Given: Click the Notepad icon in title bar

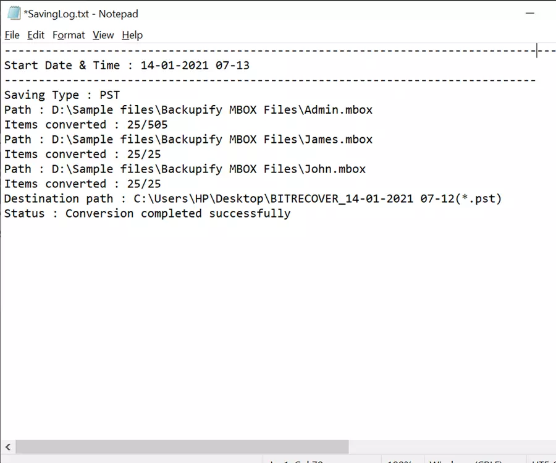Looking at the screenshot, I should (x=14, y=14).
